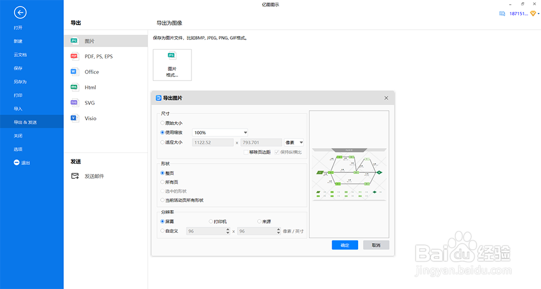Select 使用缩放 radio button
This screenshot has width=541, height=289.
162,132
